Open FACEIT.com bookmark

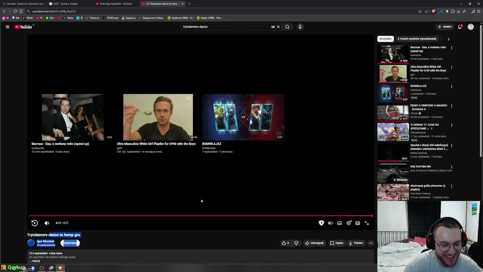click(111, 18)
